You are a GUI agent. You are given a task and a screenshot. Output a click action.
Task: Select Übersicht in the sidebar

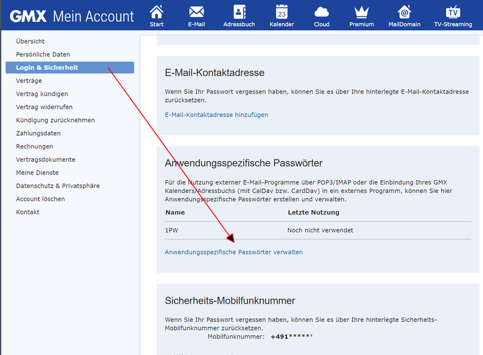30,41
